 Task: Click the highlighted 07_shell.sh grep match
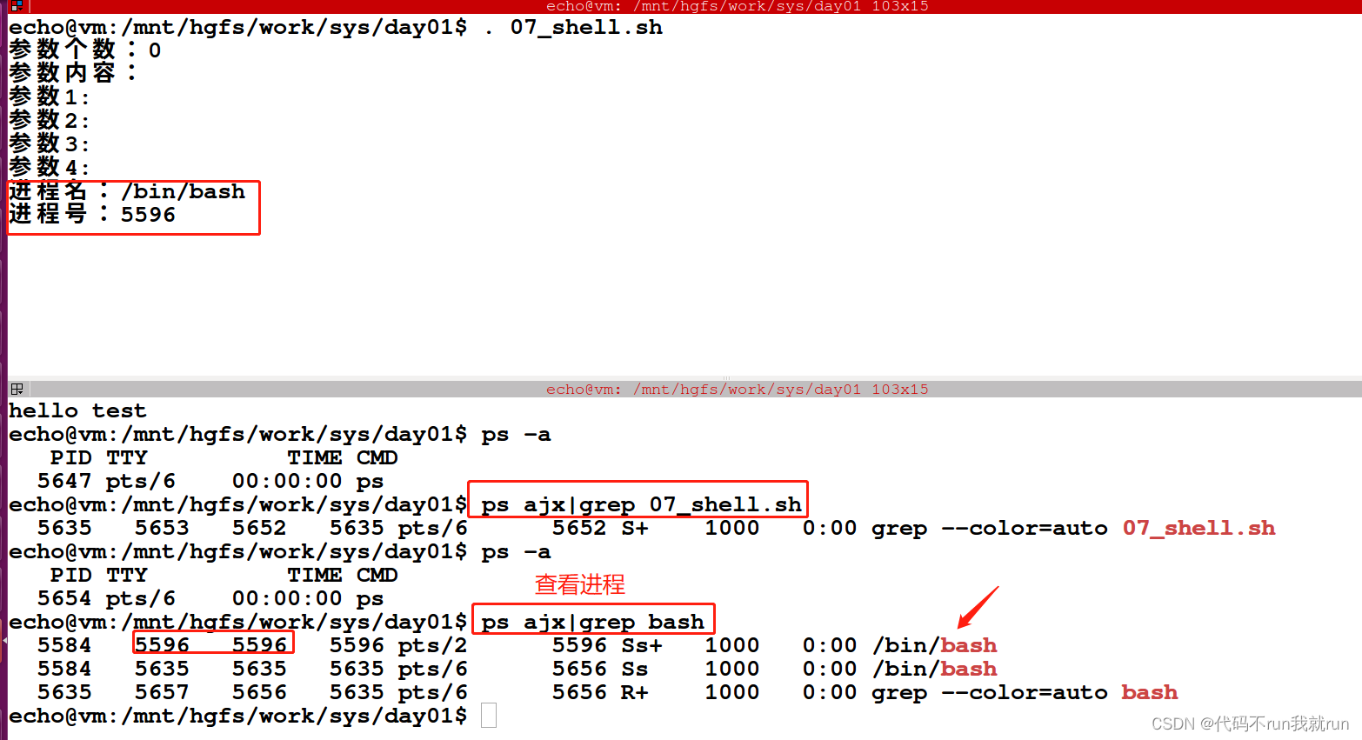click(x=1198, y=528)
